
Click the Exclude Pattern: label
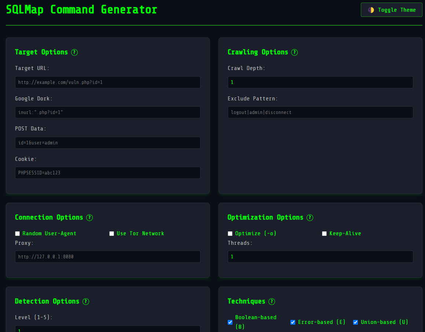(x=253, y=99)
